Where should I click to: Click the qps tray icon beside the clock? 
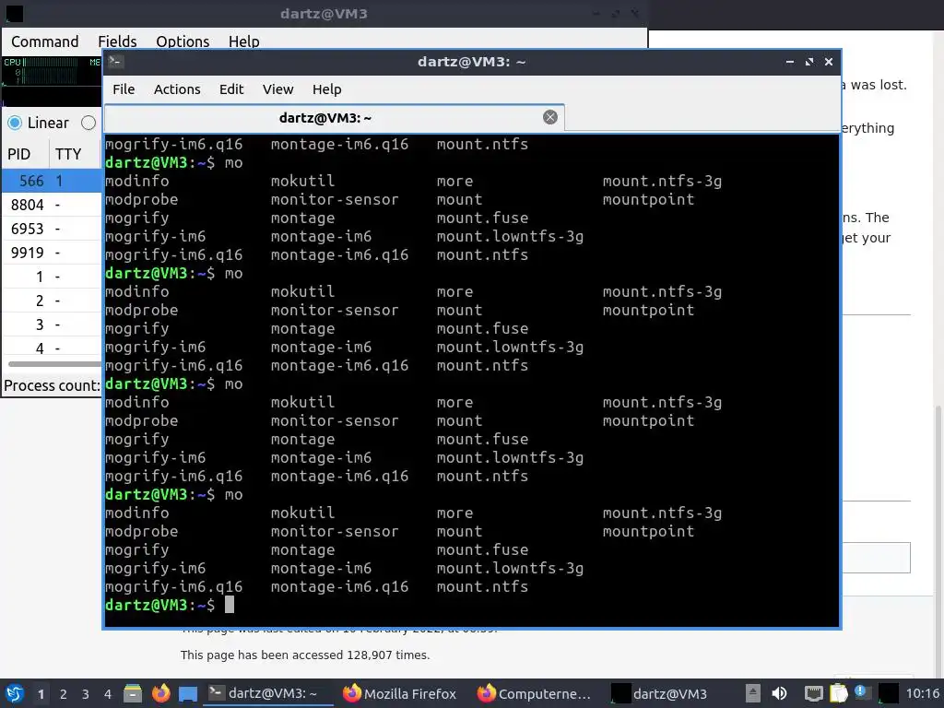(x=888, y=693)
